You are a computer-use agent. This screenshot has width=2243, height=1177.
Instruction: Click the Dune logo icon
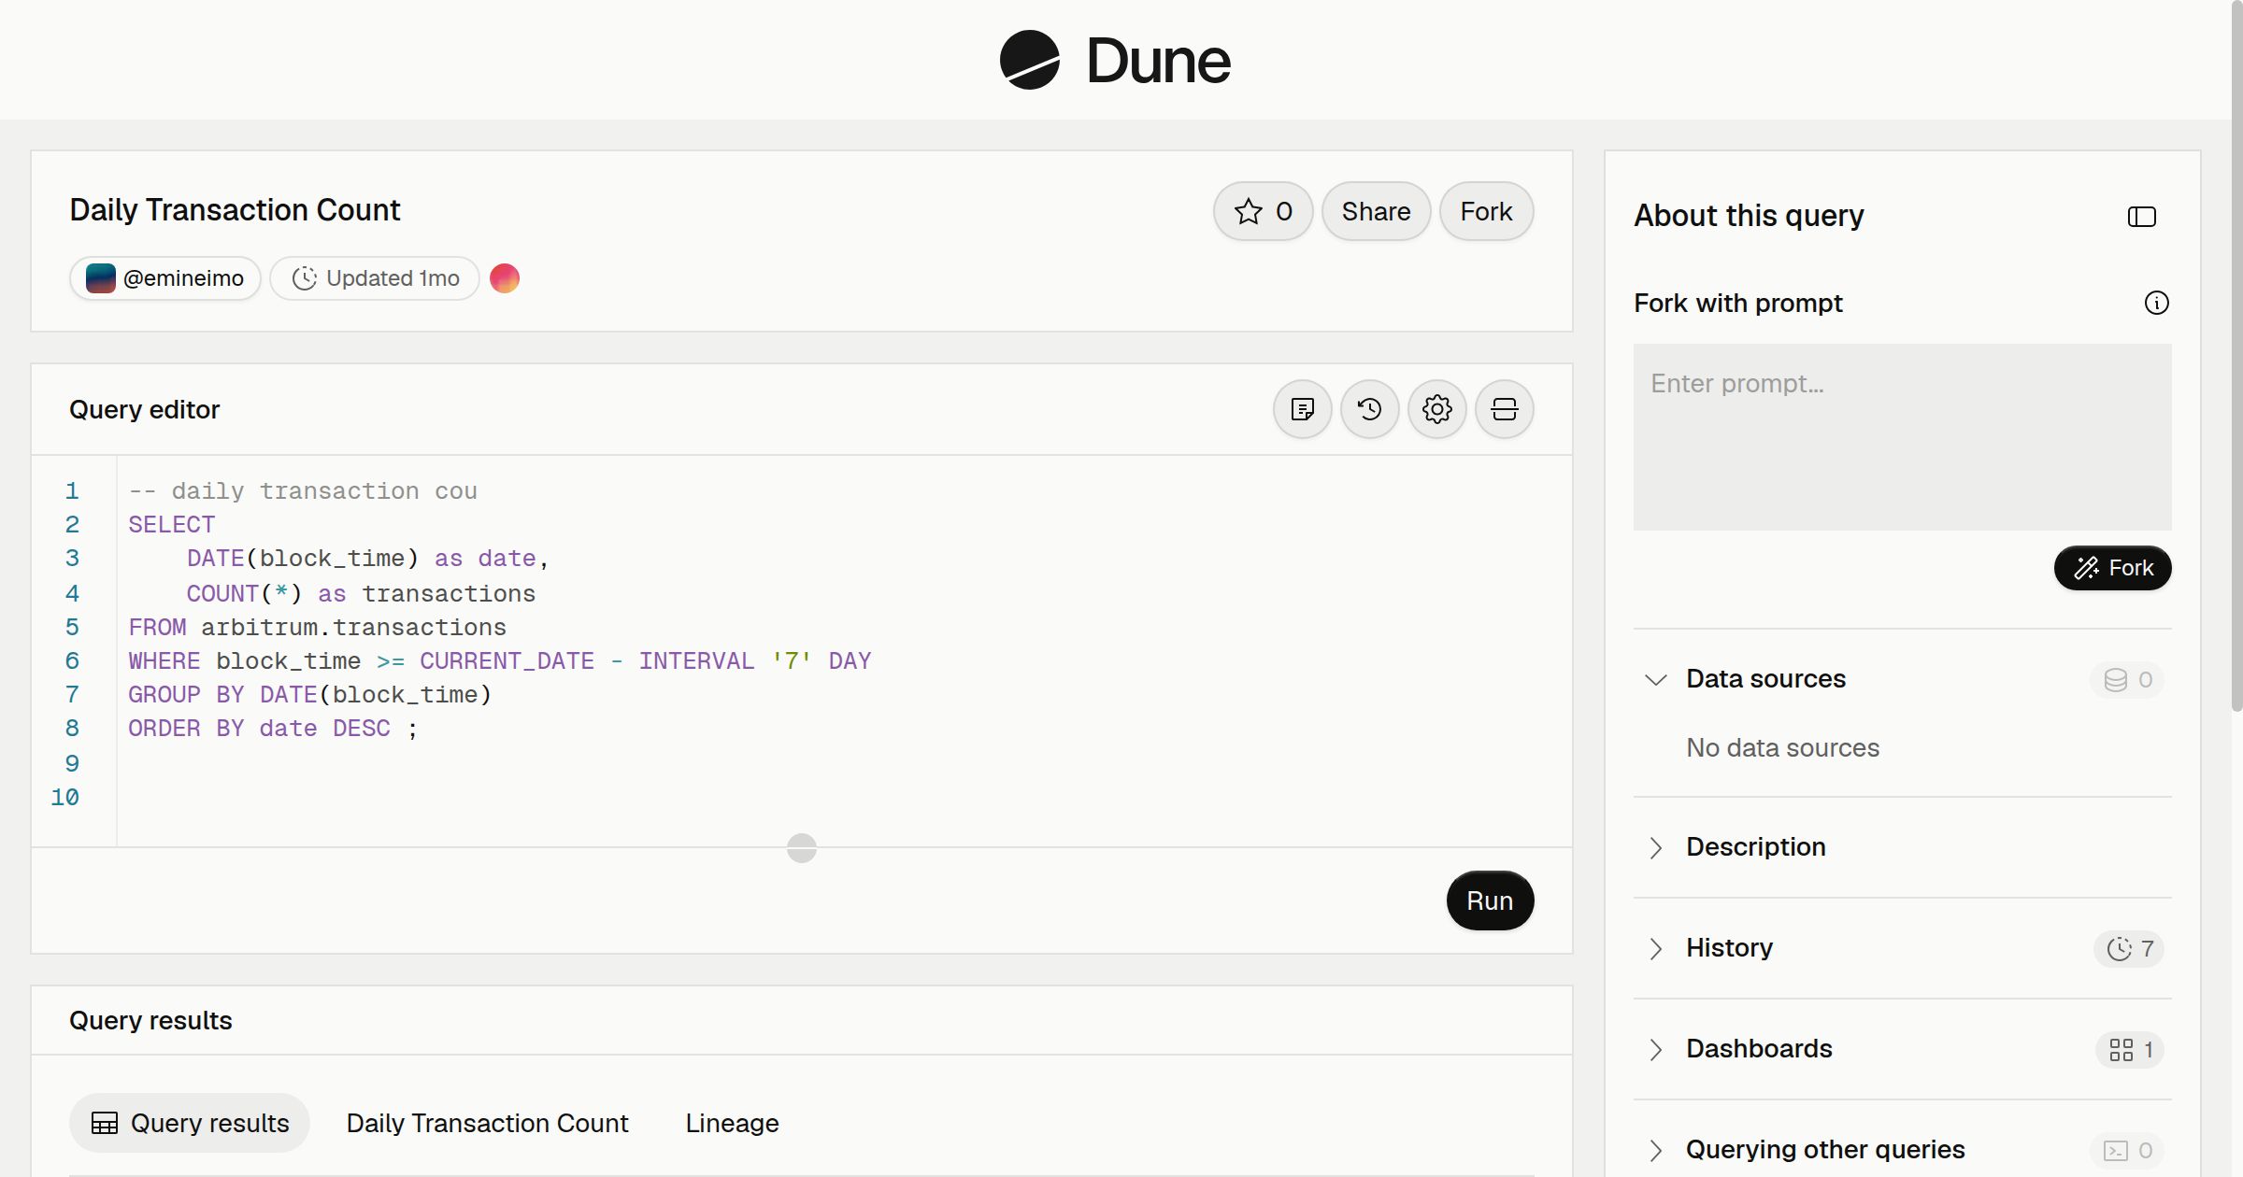click(x=1029, y=60)
